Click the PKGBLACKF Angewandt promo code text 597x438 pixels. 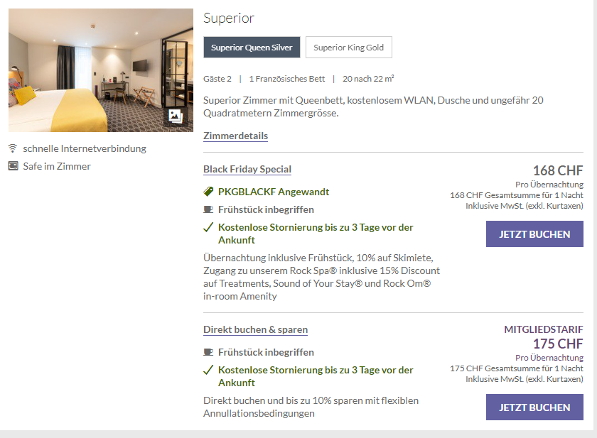(274, 192)
